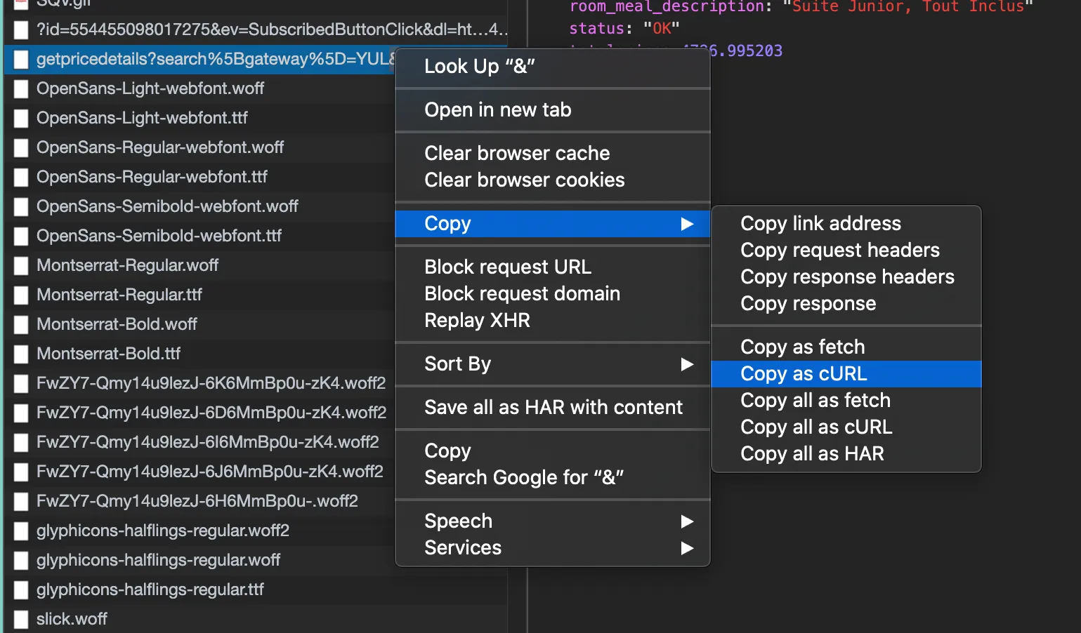The image size is (1081, 633).
Task: Select Clear browser cache
Action: click(x=552, y=154)
